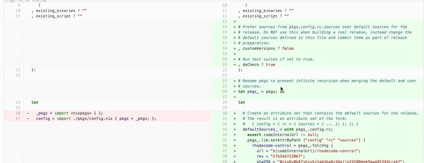
Task: Click new-side line number 33
Action: point(224,129)
